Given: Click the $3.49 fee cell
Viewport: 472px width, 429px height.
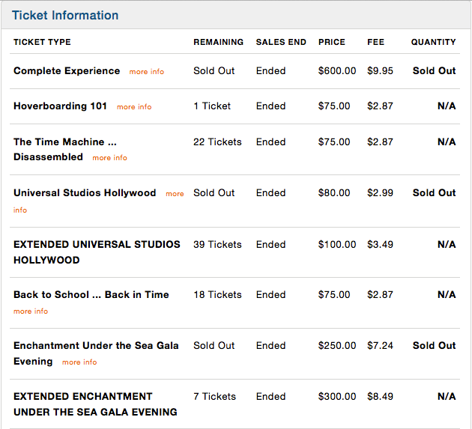Looking at the screenshot, I should 380,244.
